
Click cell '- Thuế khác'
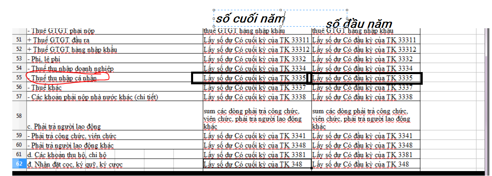tap(115, 87)
